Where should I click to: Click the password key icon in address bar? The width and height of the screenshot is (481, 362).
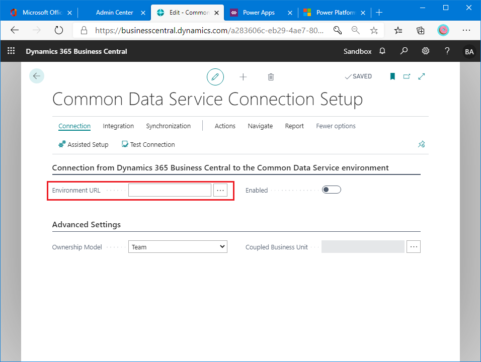point(338,30)
